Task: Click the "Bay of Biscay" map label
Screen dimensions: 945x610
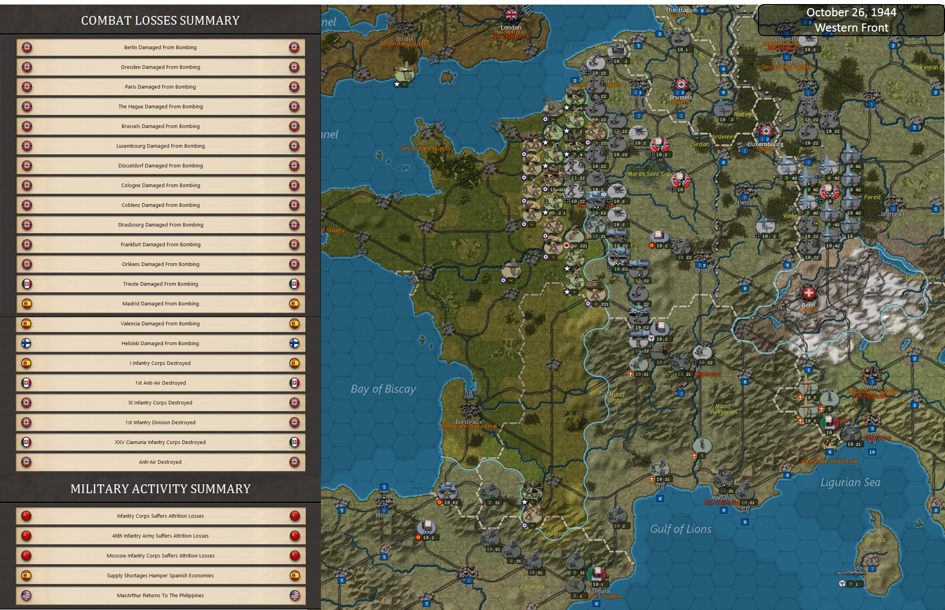Action: pos(383,389)
